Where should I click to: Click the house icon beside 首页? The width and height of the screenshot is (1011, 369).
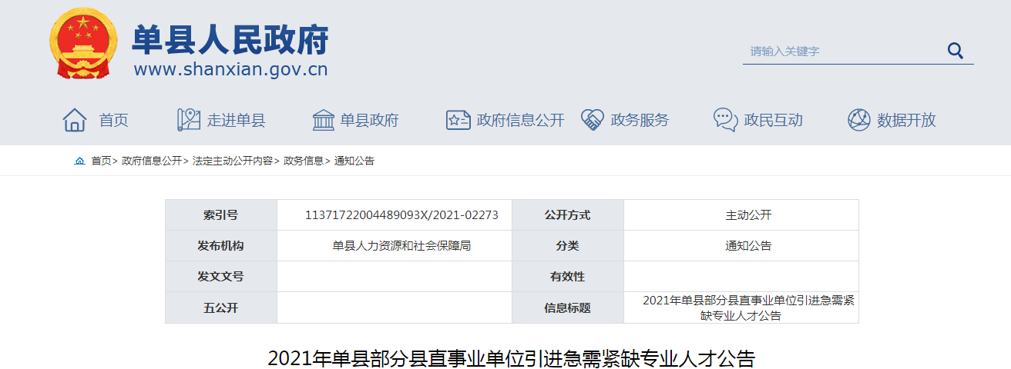click(75, 120)
